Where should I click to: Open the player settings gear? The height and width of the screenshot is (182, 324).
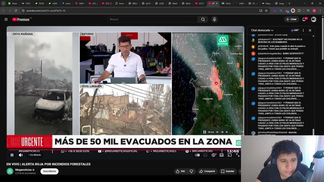(213, 155)
